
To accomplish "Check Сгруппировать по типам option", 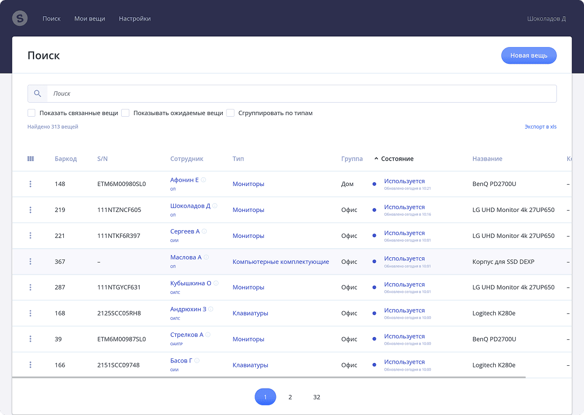I will (x=230, y=113).
